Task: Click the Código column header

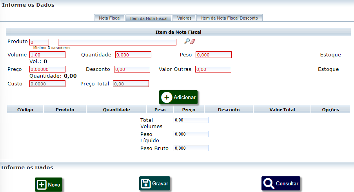Action: click(x=25, y=110)
